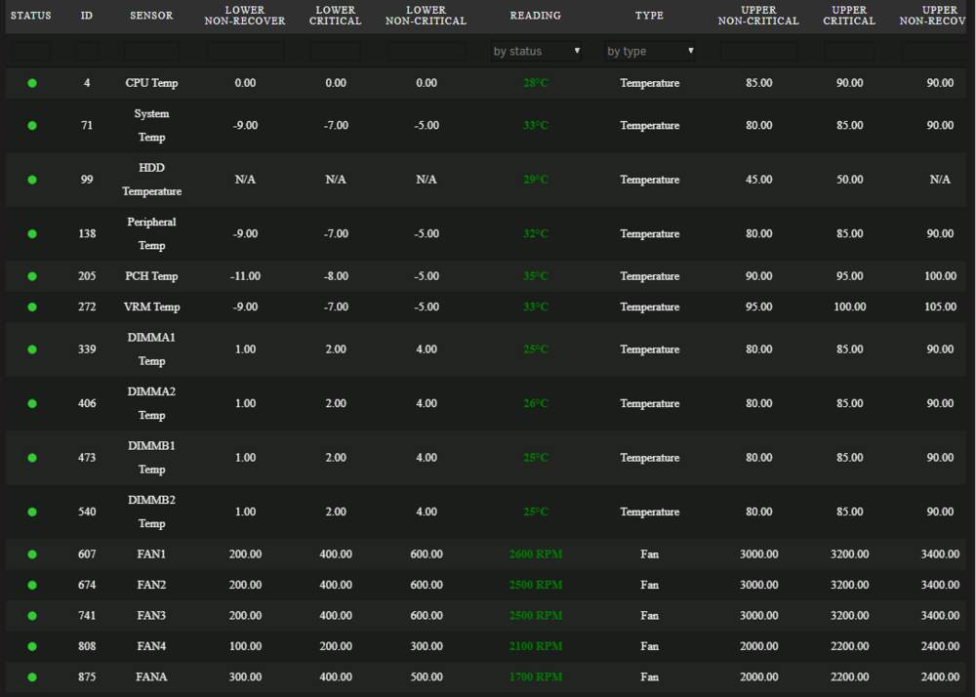Click the Status column filter field
The image size is (976, 697).
(30, 51)
